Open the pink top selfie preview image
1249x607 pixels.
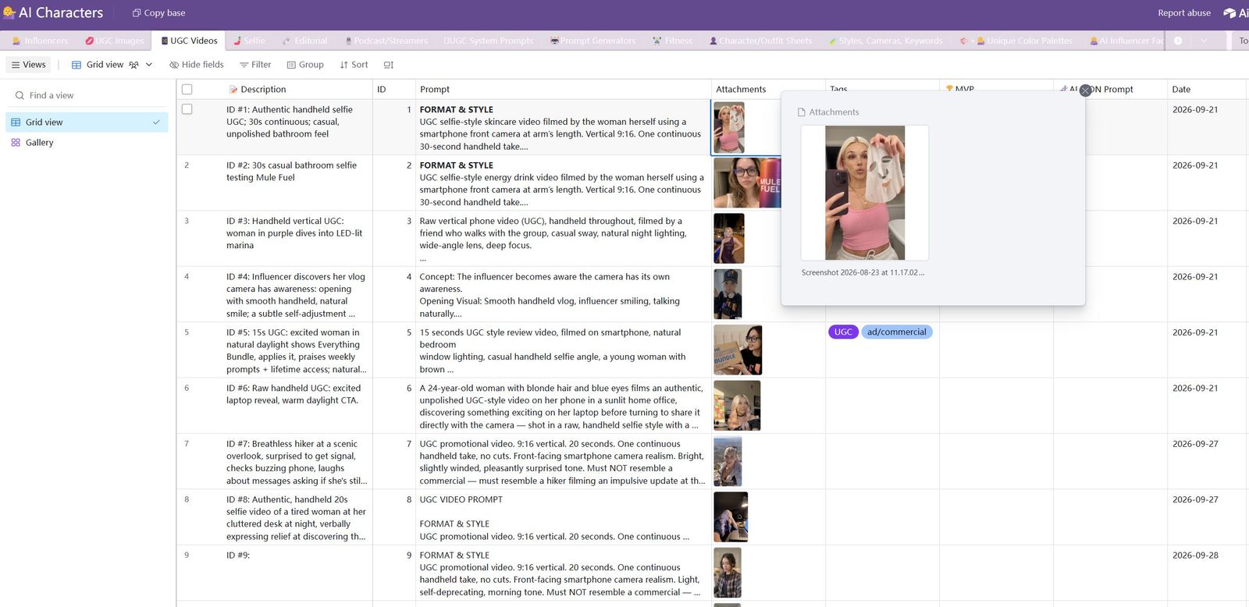click(865, 193)
